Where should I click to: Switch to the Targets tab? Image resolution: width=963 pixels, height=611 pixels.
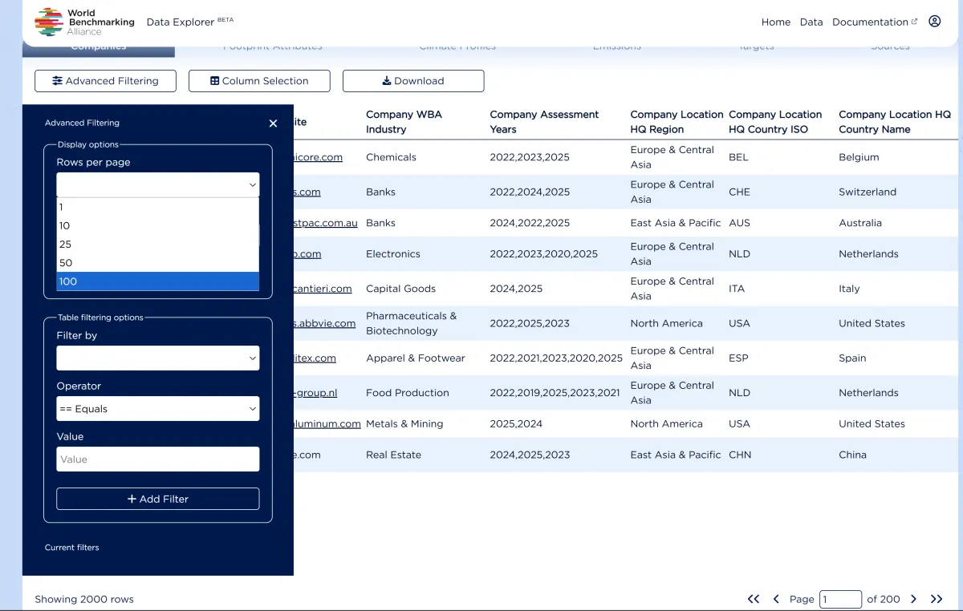pyautogui.click(x=756, y=48)
